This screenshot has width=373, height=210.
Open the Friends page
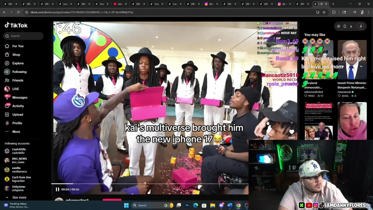coord(14,80)
